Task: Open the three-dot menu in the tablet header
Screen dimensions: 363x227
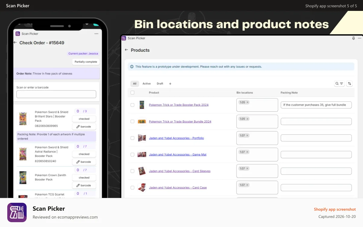Action: point(360,38)
